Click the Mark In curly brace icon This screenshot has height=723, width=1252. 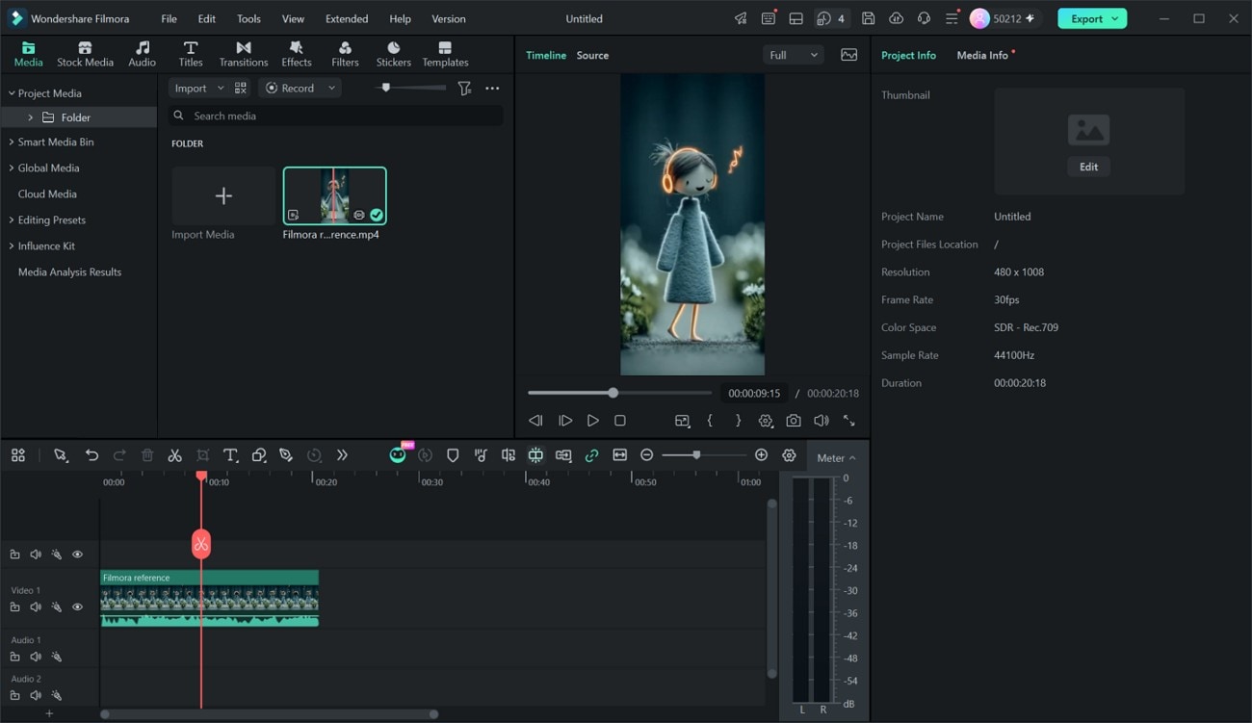[x=710, y=421]
